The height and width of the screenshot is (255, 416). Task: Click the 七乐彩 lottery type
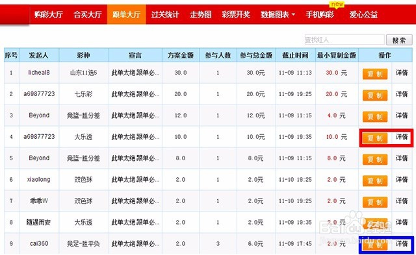click(84, 94)
